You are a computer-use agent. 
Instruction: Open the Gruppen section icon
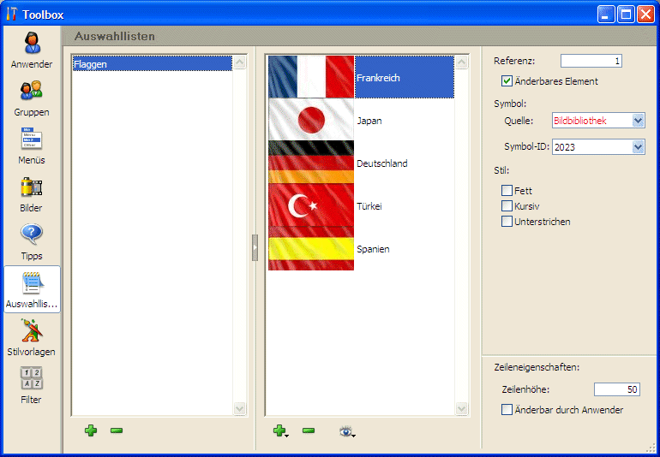[x=32, y=98]
